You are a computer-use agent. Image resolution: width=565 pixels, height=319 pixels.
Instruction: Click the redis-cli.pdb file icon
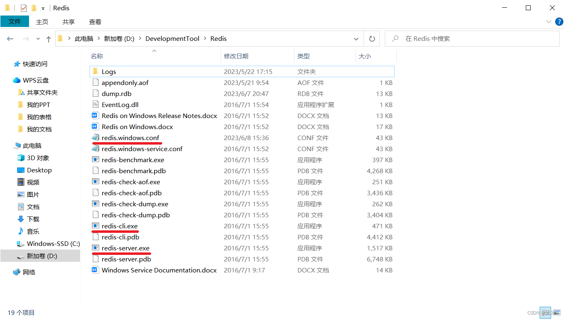tap(95, 237)
